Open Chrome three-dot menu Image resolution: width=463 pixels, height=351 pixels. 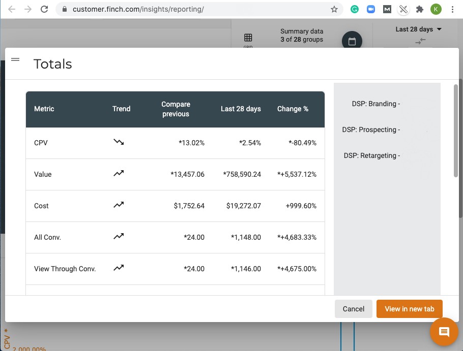click(x=452, y=9)
